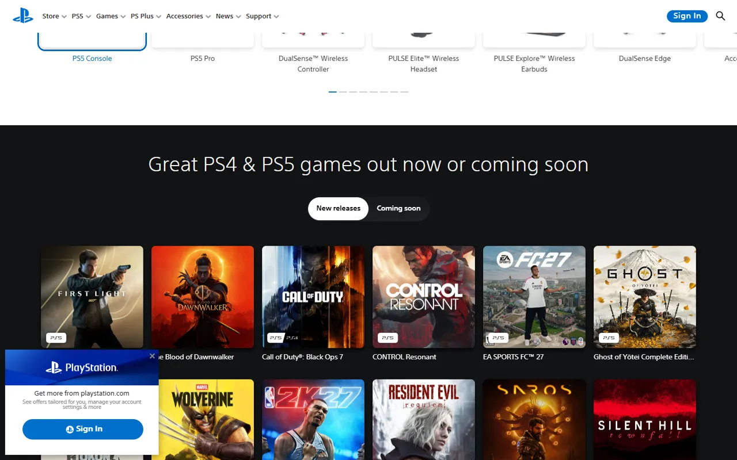
Task: Open the NBA 2K27 game cover
Action: click(x=313, y=420)
